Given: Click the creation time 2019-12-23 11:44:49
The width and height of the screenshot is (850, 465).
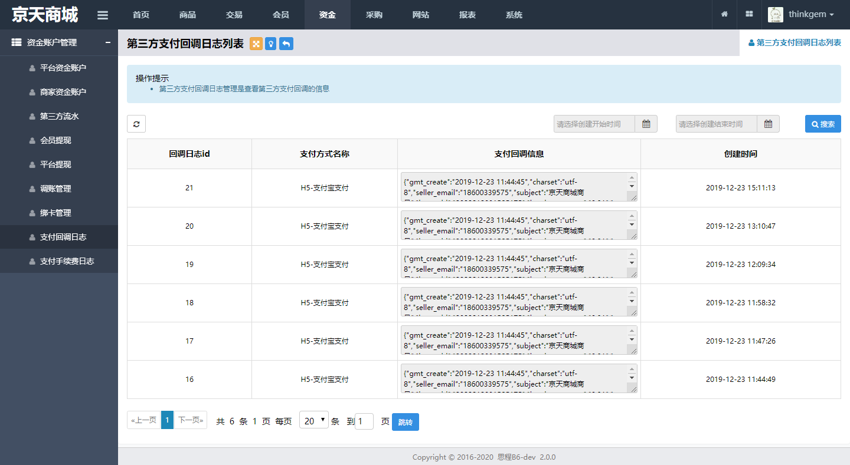Looking at the screenshot, I should click(x=741, y=380).
